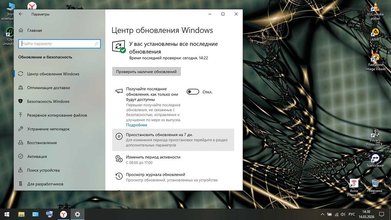
Task: Open the Подробнее link
Action: point(136,125)
